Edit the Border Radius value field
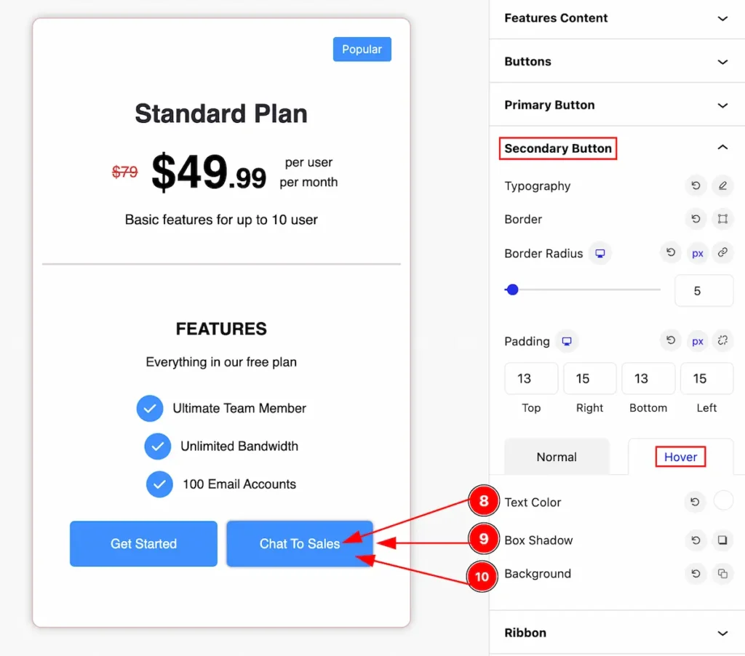Viewport: 745px width, 656px height. (x=704, y=291)
